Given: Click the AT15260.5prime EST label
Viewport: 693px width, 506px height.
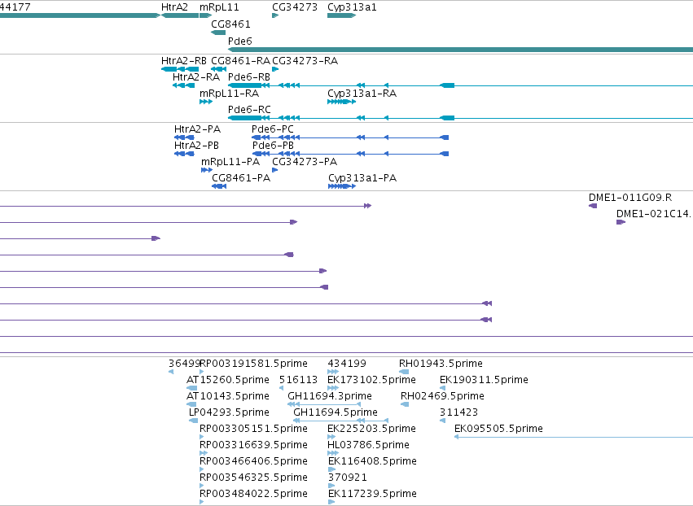Looking at the screenshot, I should tap(228, 380).
